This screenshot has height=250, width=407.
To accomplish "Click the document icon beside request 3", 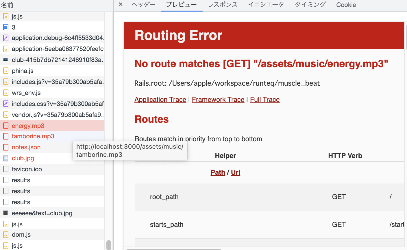I will tap(6, 27).
